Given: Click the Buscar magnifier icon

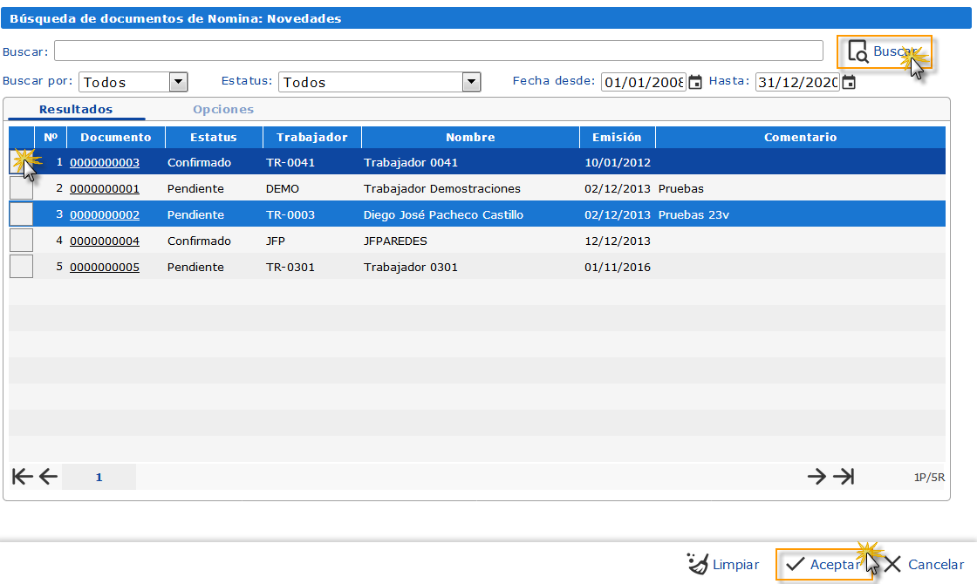Looking at the screenshot, I should tap(858, 52).
